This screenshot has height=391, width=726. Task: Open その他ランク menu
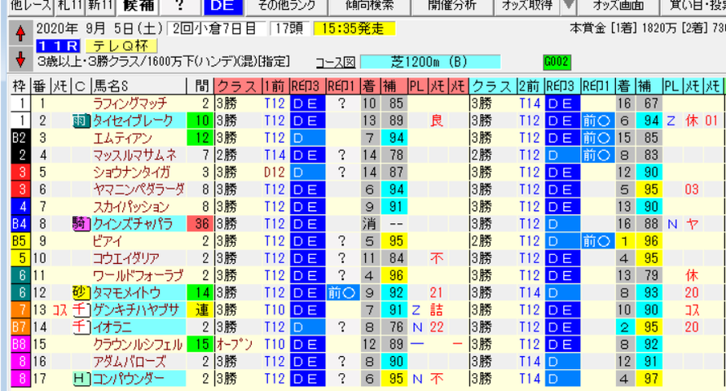[x=286, y=6]
